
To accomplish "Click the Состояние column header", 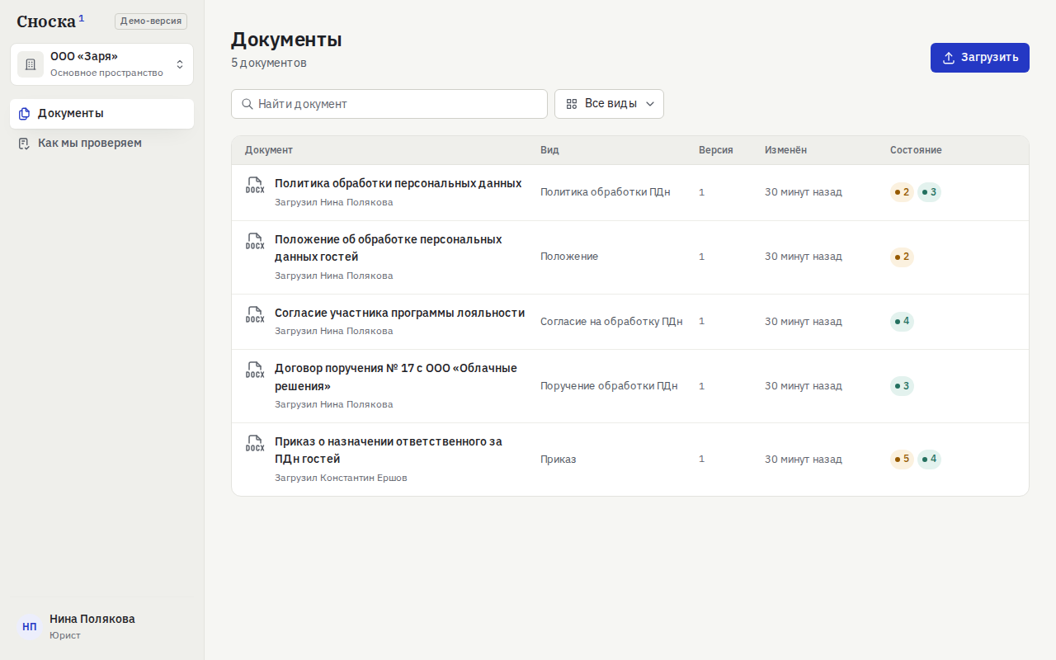I will 916,150.
